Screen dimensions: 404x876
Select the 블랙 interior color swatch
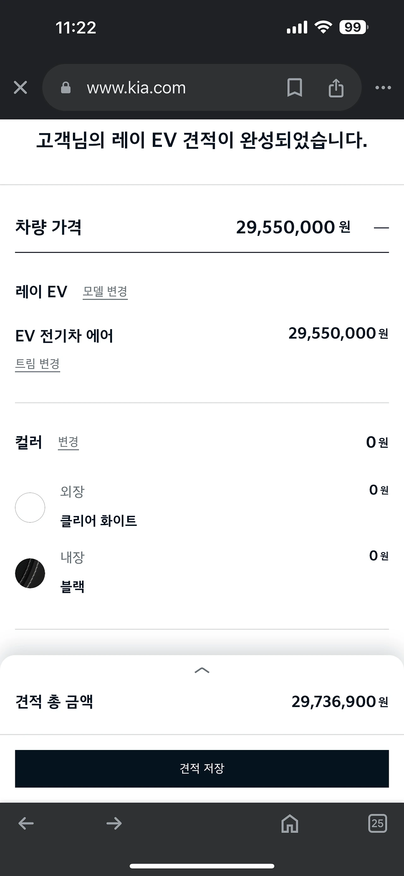pyautogui.click(x=30, y=573)
